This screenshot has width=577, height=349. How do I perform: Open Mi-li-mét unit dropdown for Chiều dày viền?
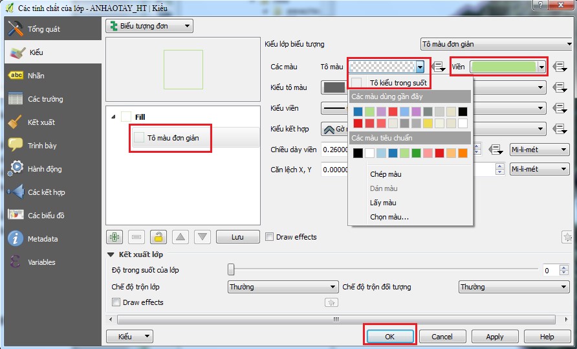tap(539, 150)
